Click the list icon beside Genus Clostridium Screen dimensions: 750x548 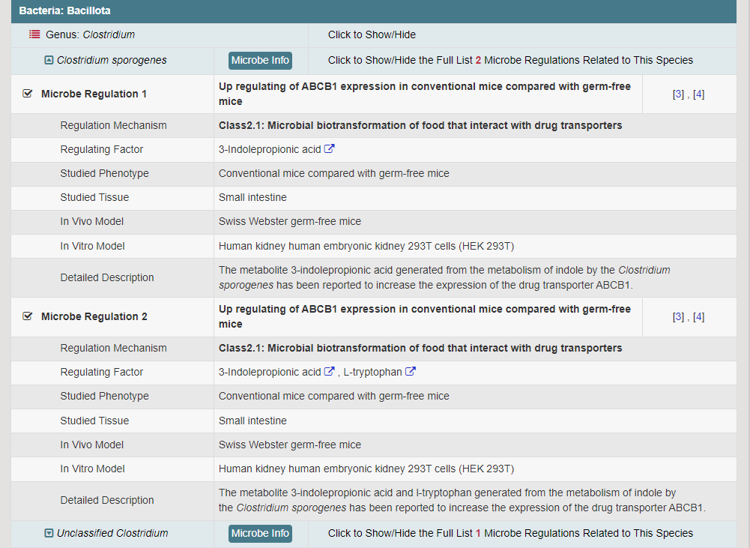click(34, 34)
